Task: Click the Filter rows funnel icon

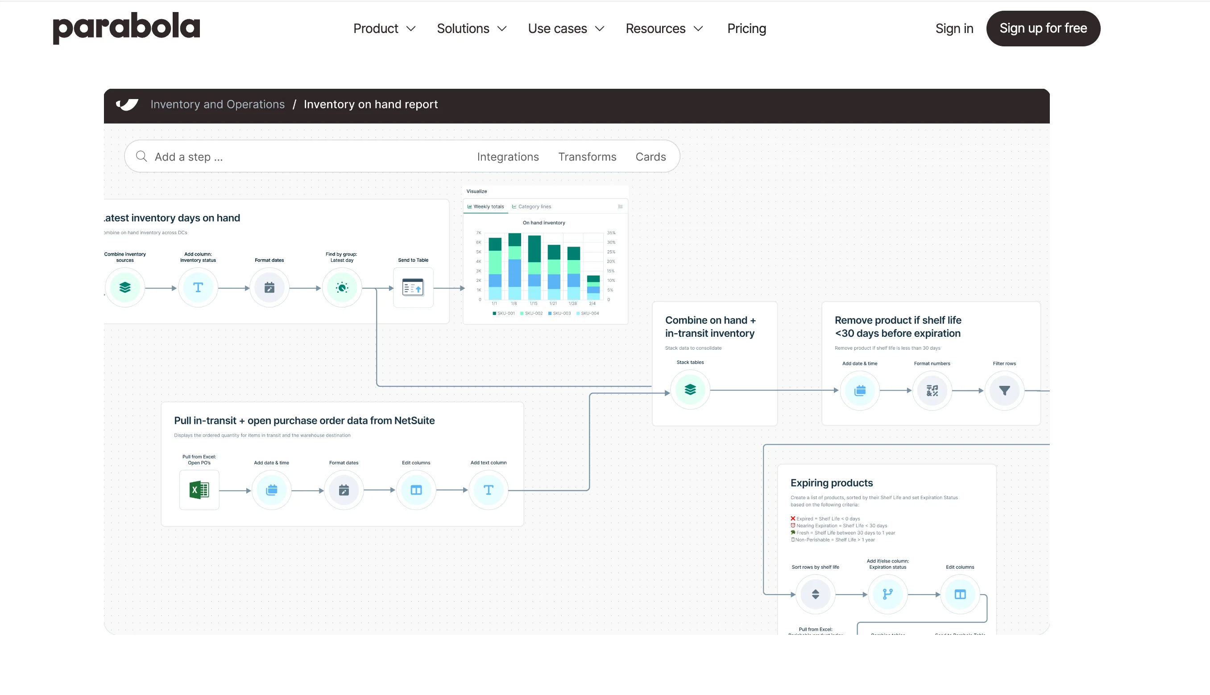Action: 1004,390
